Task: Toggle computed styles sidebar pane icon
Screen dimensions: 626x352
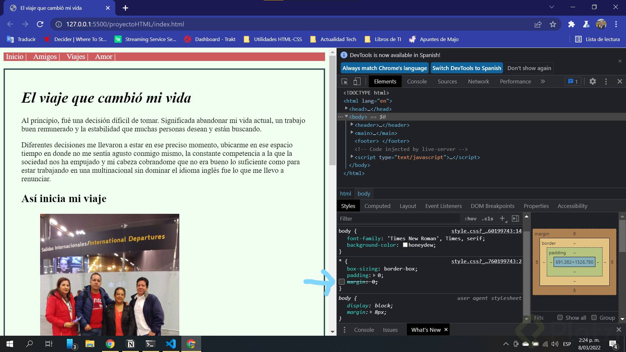Action: [x=515, y=218]
